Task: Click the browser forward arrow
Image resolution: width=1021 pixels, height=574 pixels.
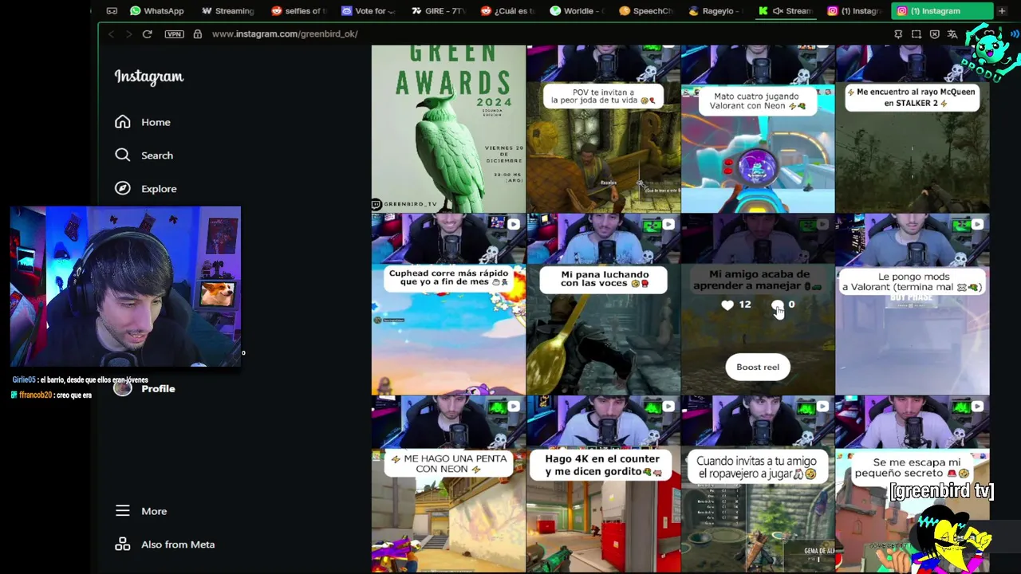Action: pyautogui.click(x=128, y=34)
